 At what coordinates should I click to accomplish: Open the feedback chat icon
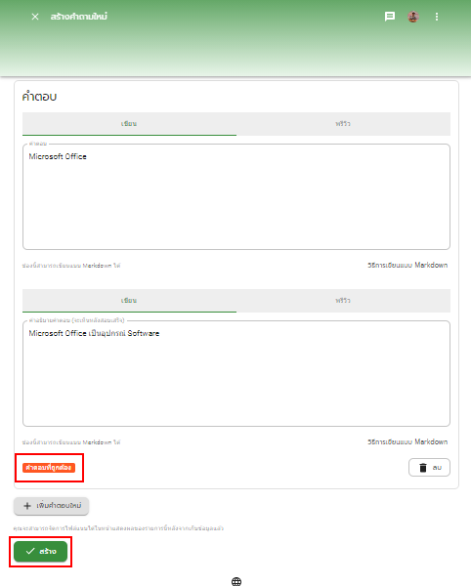(390, 17)
